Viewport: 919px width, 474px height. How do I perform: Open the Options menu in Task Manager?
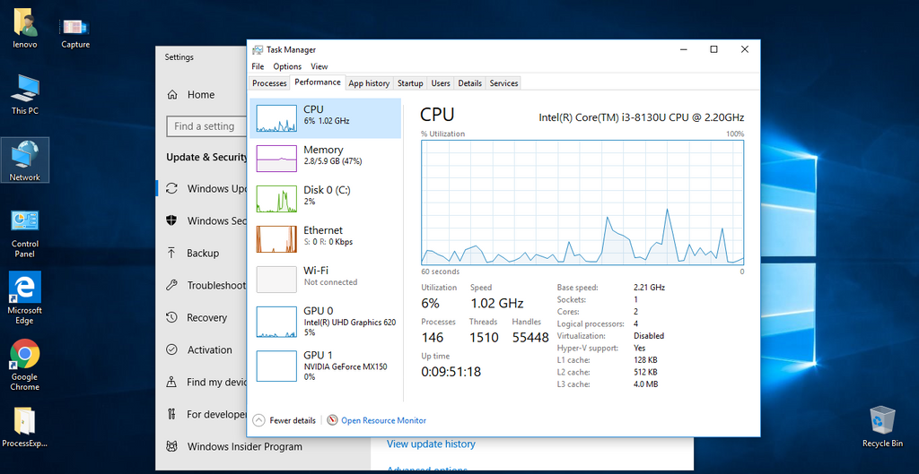[x=287, y=66]
